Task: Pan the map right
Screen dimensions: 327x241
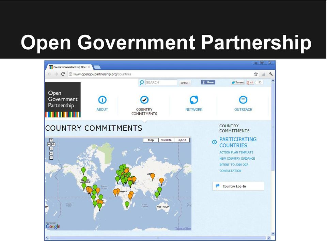Action: click(53, 144)
